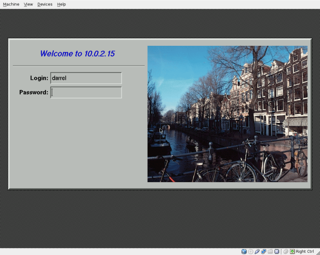Click the Login: label

[39, 78]
